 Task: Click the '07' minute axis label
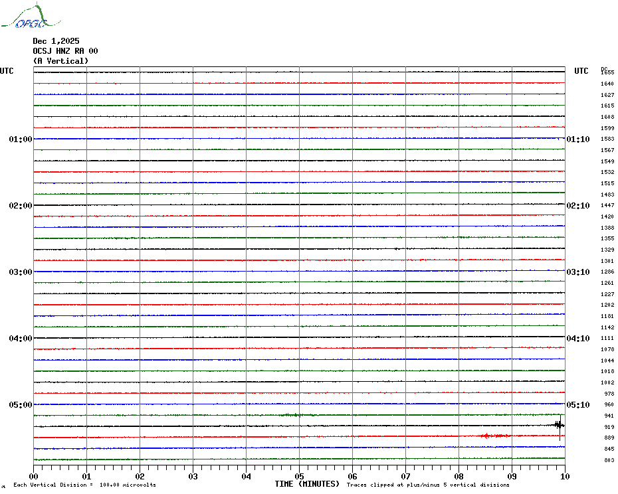[405, 477]
